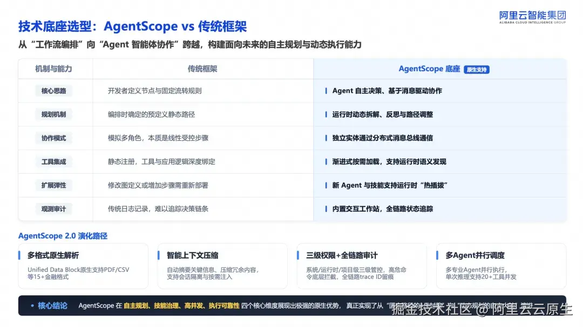Click the '机制与能力' column header
This screenshot has height=327, width=583.
point(53,69)
